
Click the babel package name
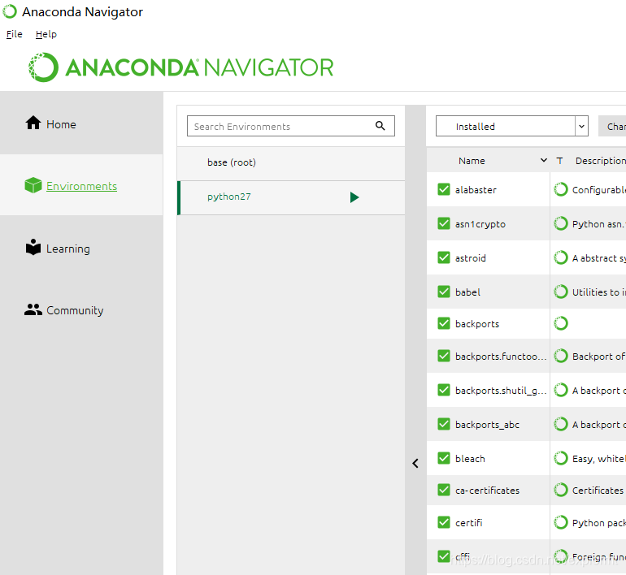click(468, 292)
